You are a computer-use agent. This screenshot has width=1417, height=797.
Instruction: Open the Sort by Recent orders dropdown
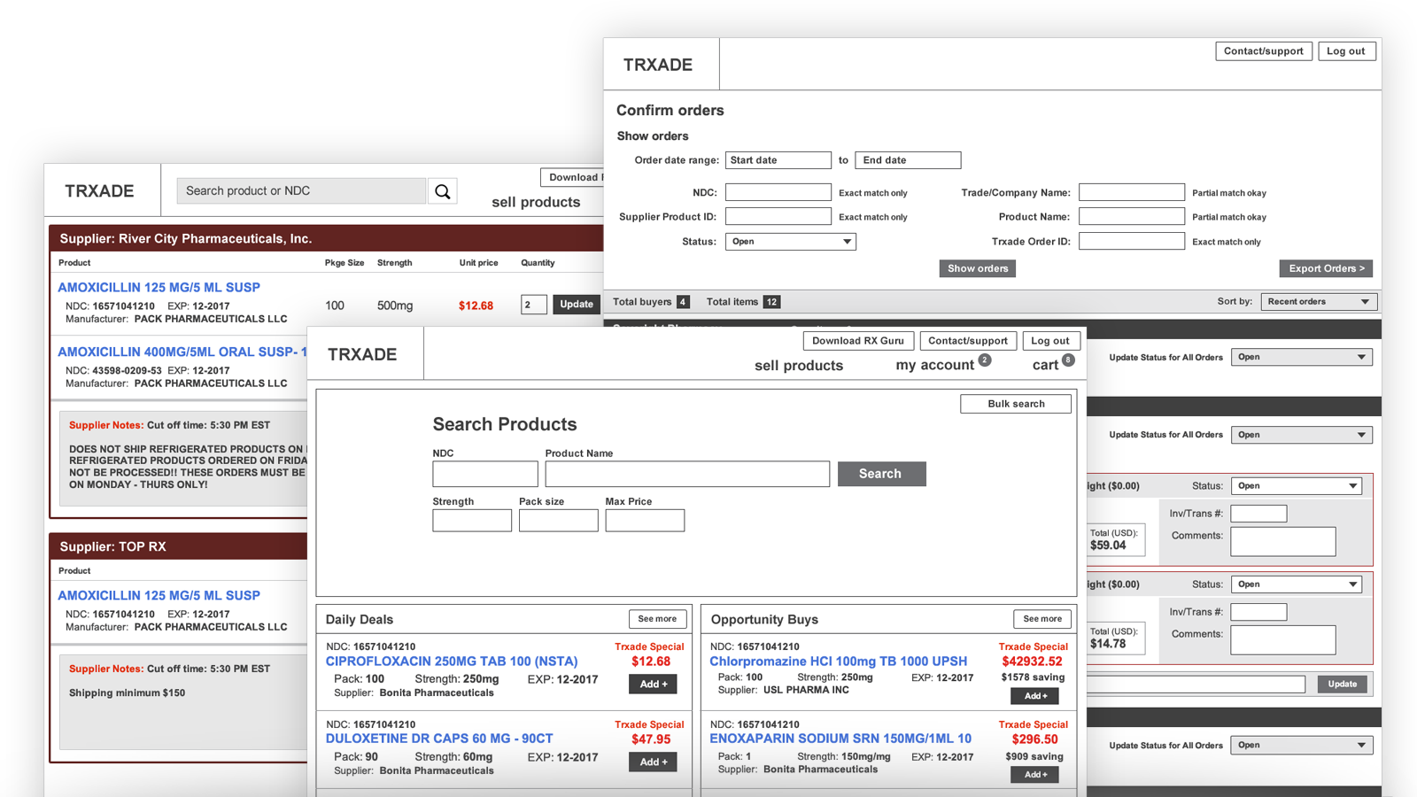(x=1319, y=302)
